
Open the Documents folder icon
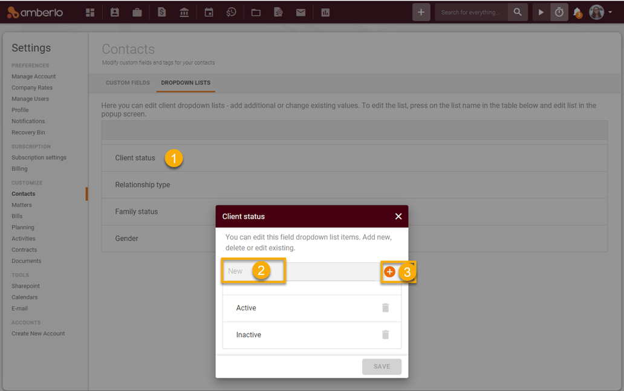pos(255,11)
